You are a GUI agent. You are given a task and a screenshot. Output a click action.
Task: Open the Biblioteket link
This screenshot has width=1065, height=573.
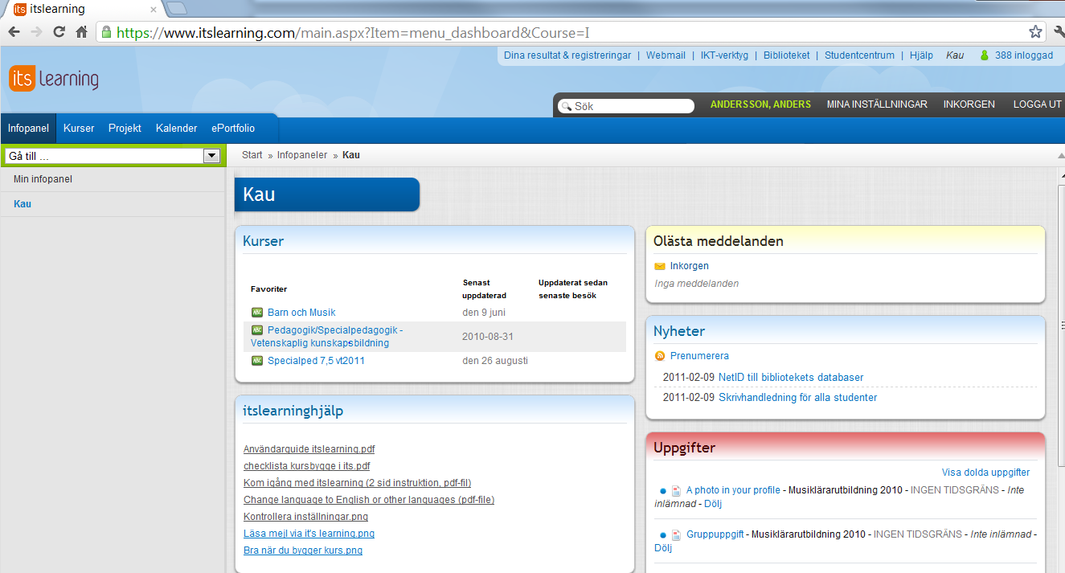click(787, 55)
